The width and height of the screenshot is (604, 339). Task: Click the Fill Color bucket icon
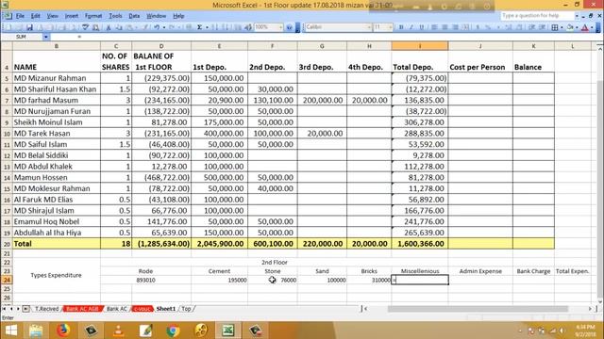tap(570, 27)
